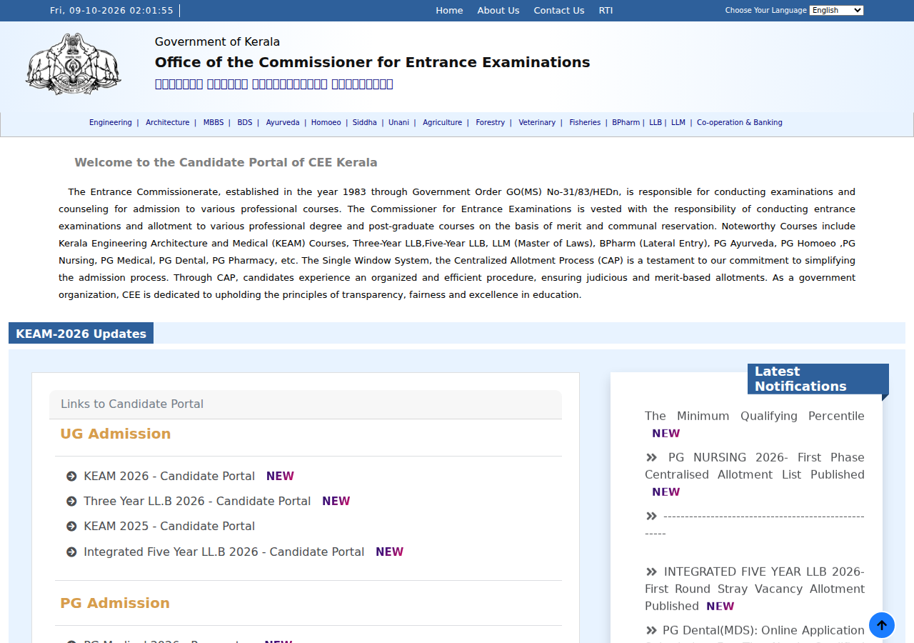This screenshot has height=643, width=914.
Task: Click the arrow icon beside Integrated Five Year LL.B
Action: tap(71, 552)
